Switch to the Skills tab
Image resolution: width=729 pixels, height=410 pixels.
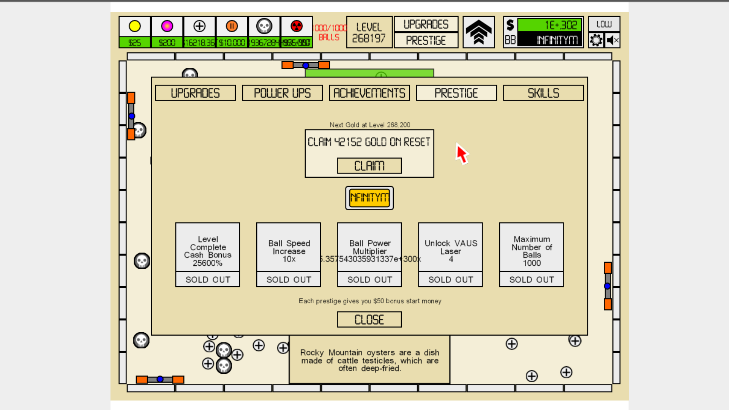tap(543, 93)
